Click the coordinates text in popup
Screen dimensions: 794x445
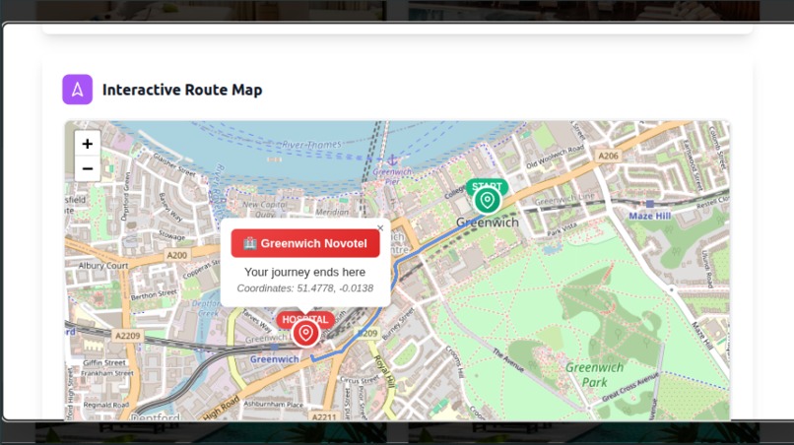(x=304, y=288)
